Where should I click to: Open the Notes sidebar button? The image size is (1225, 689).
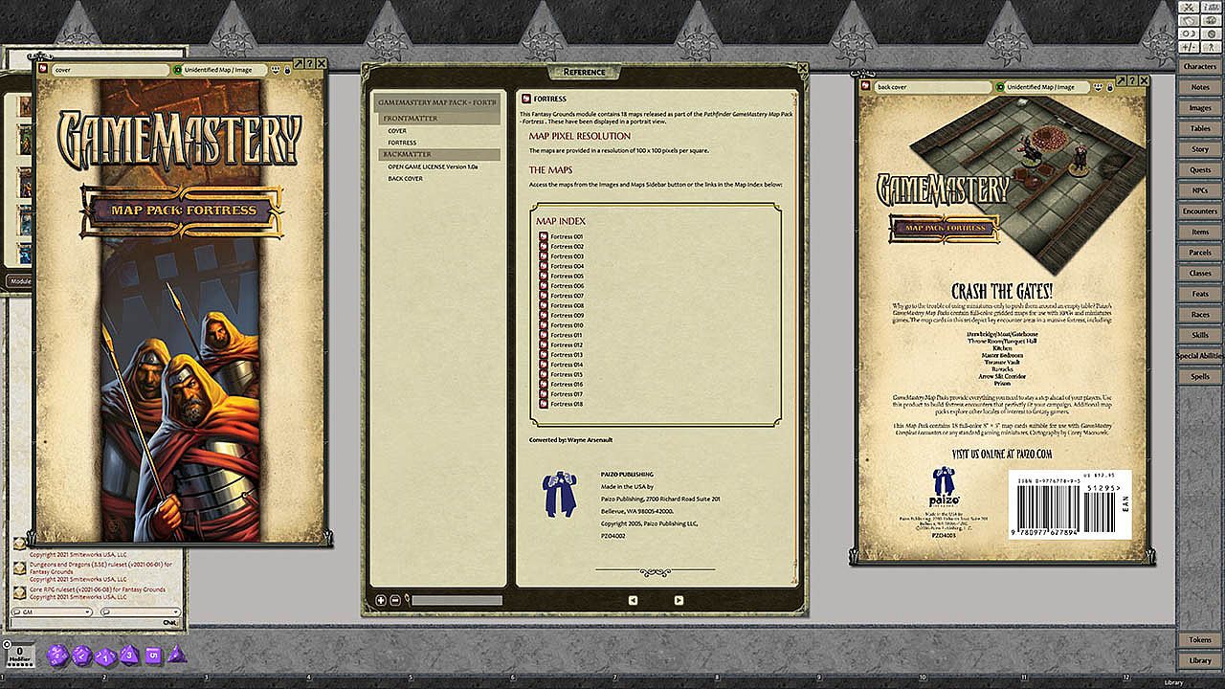[1200, 87]
